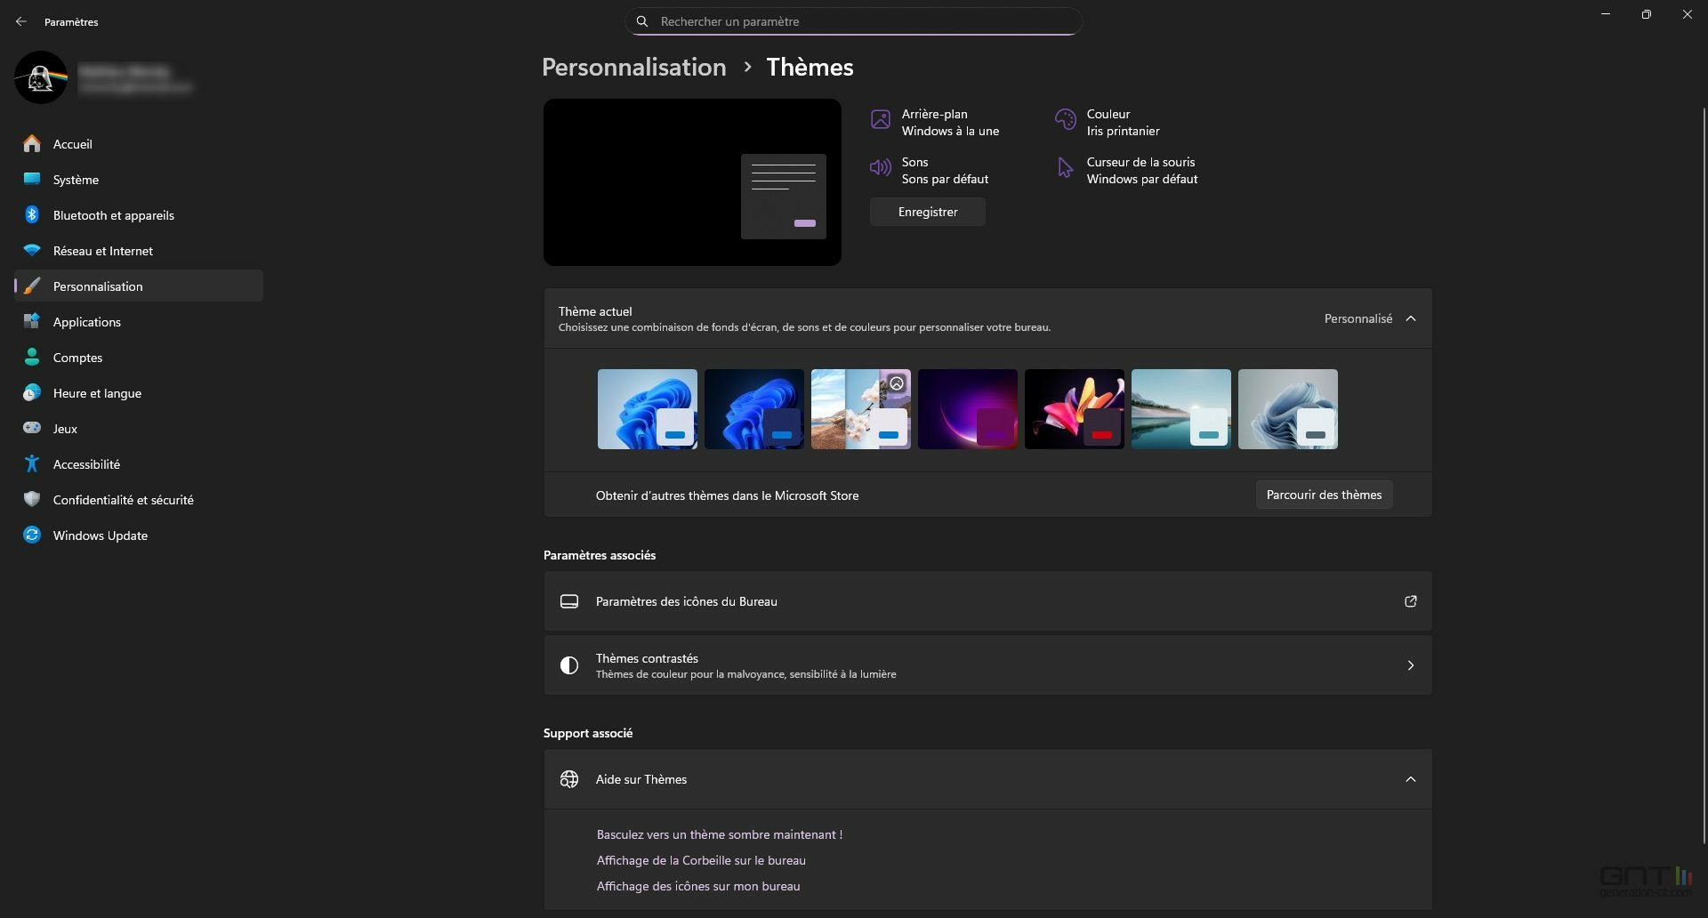Screen dimensions: 1708x918
Task: Click the Sons speaker icon
Action: (880, 168)
